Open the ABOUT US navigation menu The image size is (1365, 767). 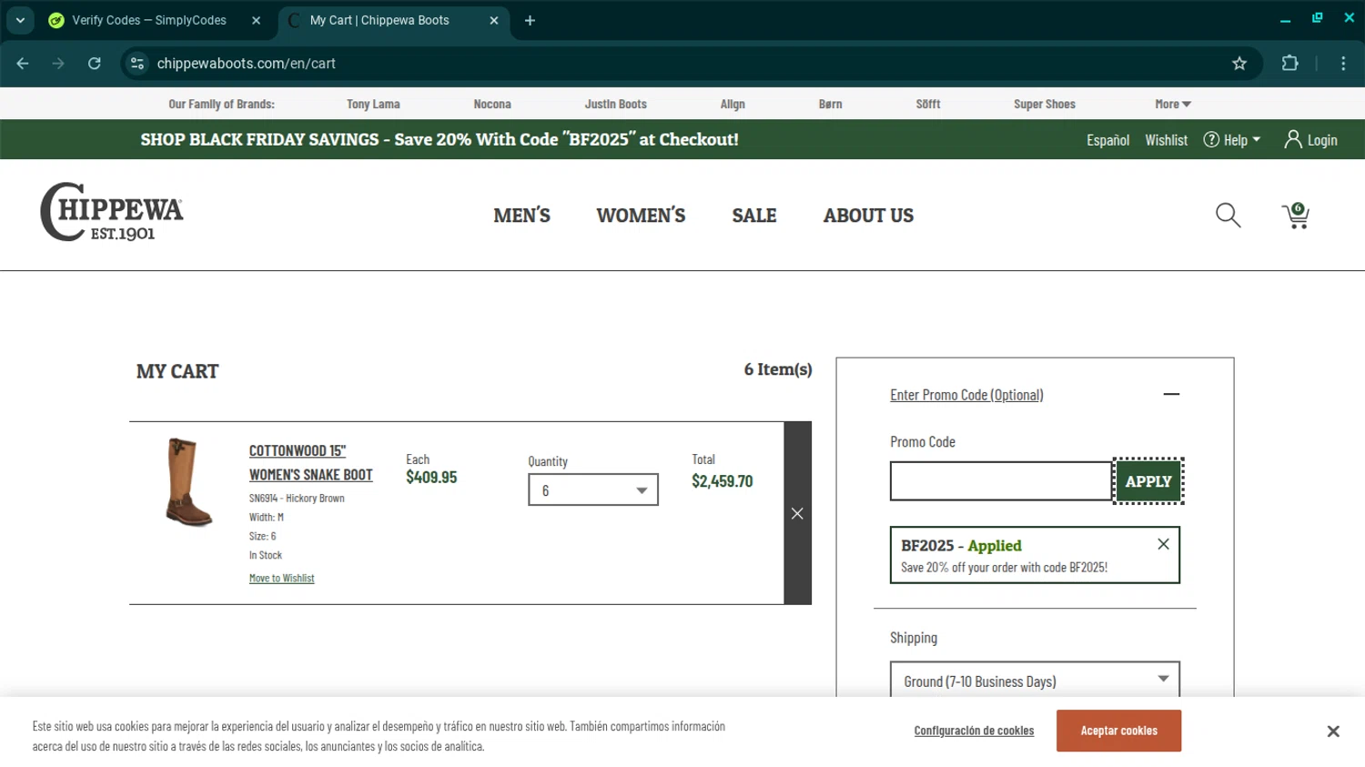868,216
